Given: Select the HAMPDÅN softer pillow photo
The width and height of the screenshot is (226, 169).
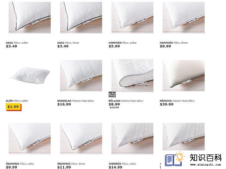Looking at the screenshot, I should coord(132,18).
